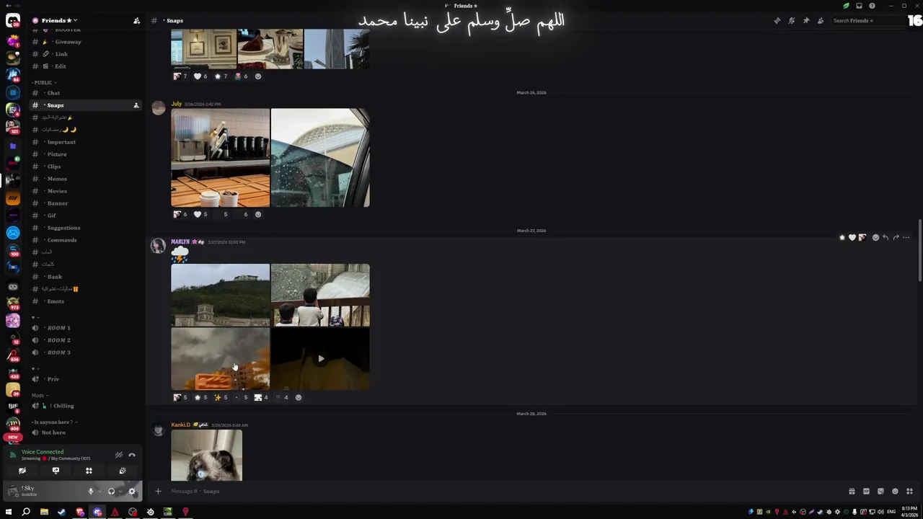Click the Kanki.D username

(x=180, y=425)
